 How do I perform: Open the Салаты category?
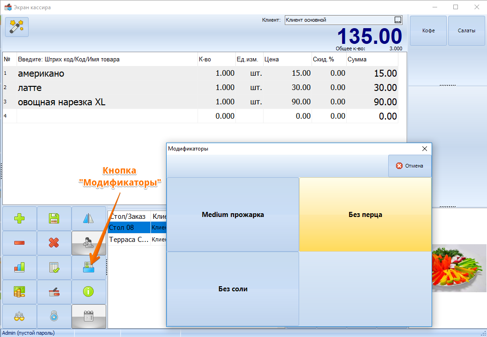click(x=467, y=30)
